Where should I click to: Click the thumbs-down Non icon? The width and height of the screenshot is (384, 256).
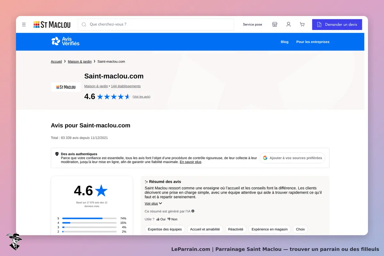coord(169,219)
